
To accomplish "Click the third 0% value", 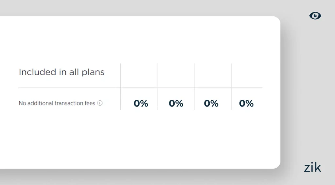I will point(211,104).
